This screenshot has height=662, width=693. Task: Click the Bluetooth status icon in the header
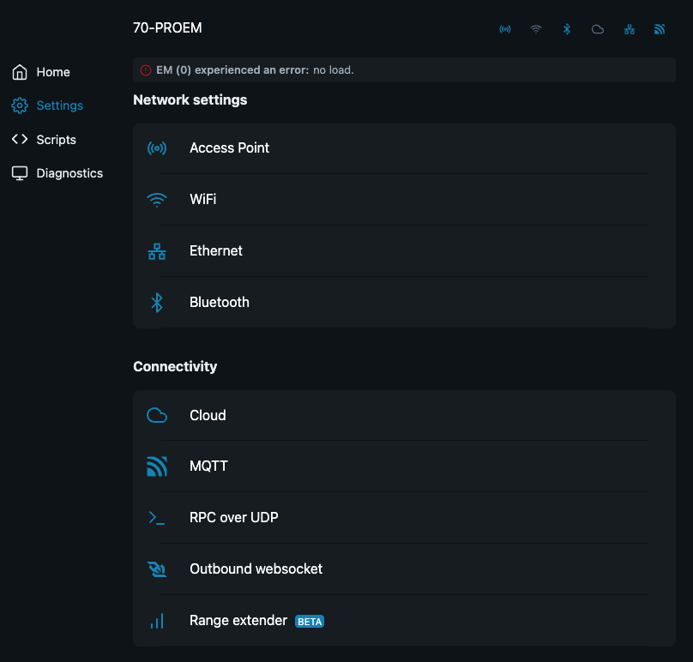(x=567, y=28)
